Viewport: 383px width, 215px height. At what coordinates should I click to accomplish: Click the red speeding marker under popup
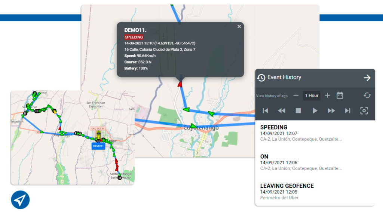180,84
